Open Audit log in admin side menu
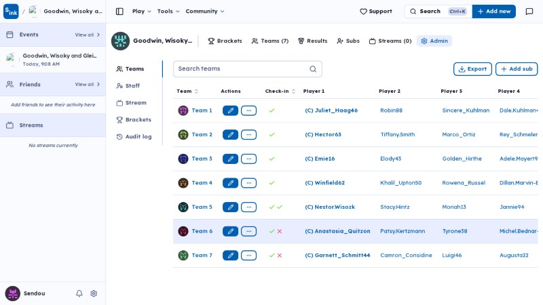 134,137
